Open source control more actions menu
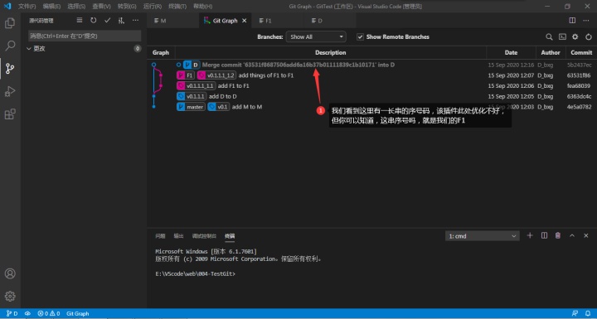The image size is (597, 319). [135, 20]
